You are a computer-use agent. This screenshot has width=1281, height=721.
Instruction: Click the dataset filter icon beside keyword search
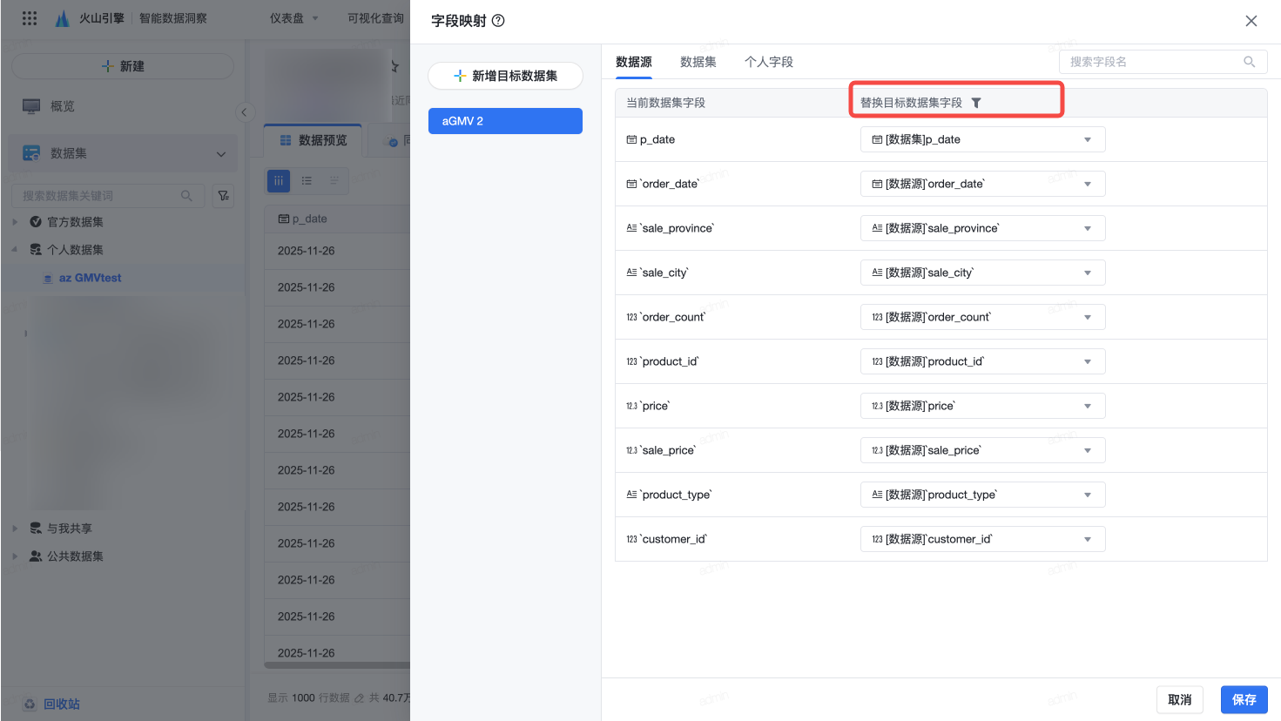(x=224, y=196)
